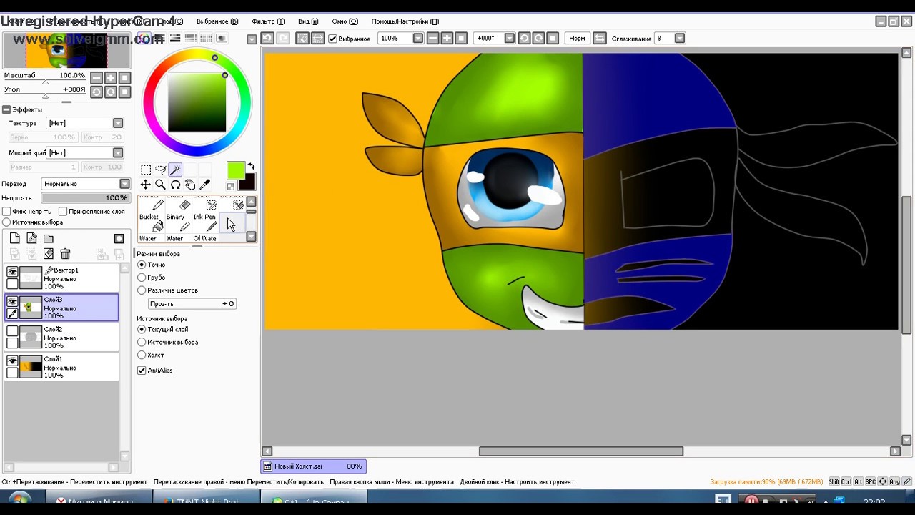The width and height of the screenshot is (915, 515).
Task: Delete the selected layer with trash icon
Action: (x=65, y=253)
